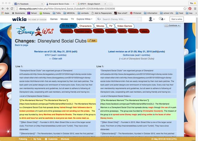Image resolution: width=198 pixels, height=141 pixels.
Task: Open Shortcuts in bottom toolbar
Action: pyautogui.click(x=65, y=139)
